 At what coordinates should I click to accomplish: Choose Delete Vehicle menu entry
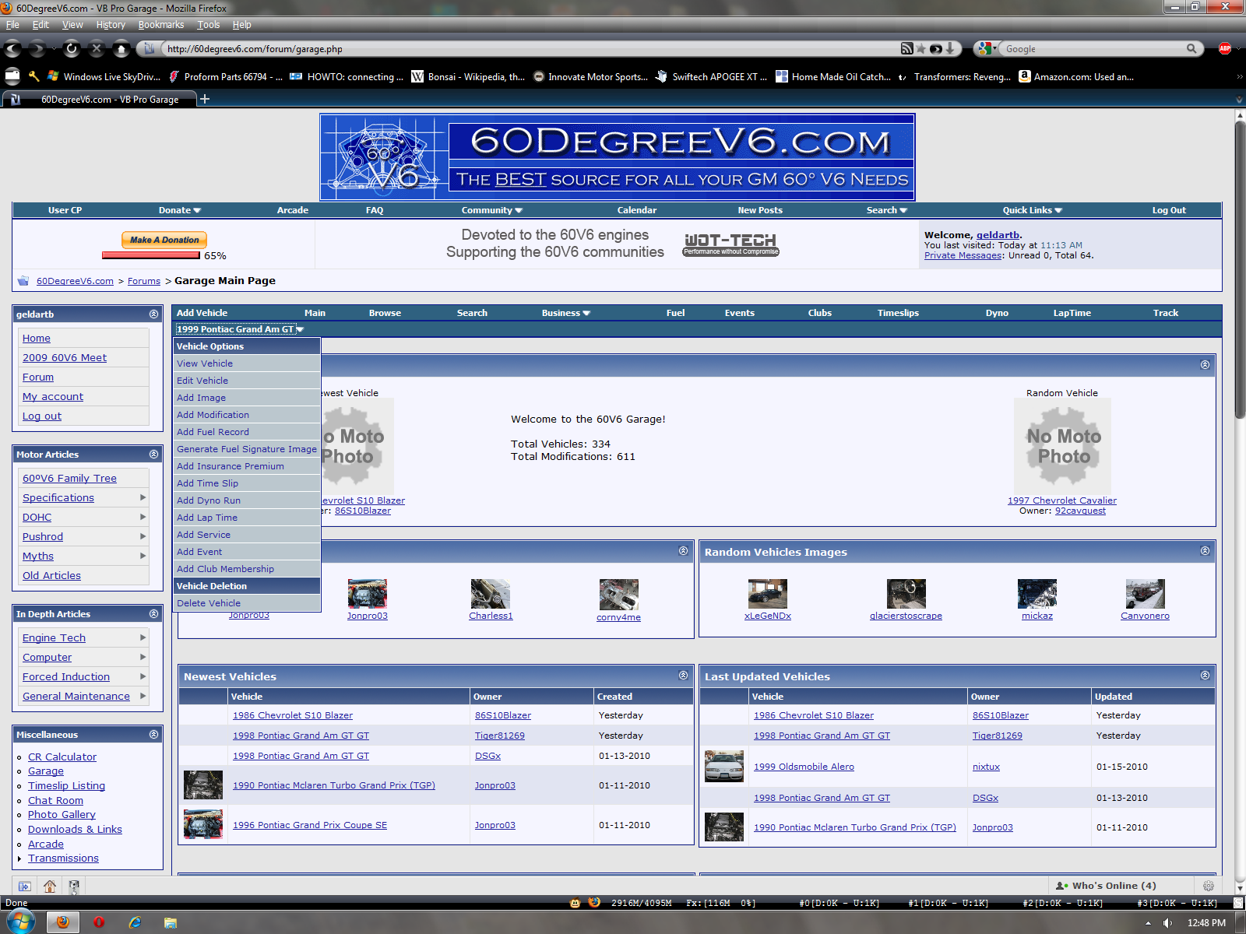point(209,603)
